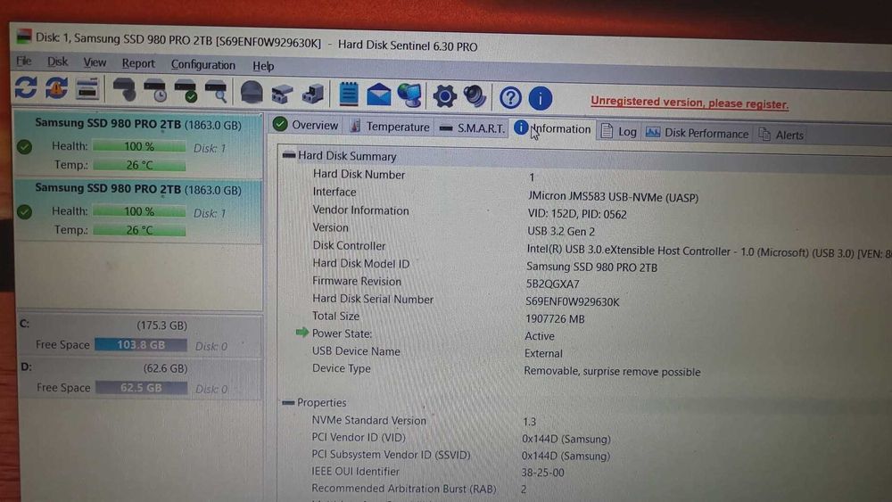Click the disk with clock toolbar icon
This screenshot has width=892, height=502.
coord(154,91)
